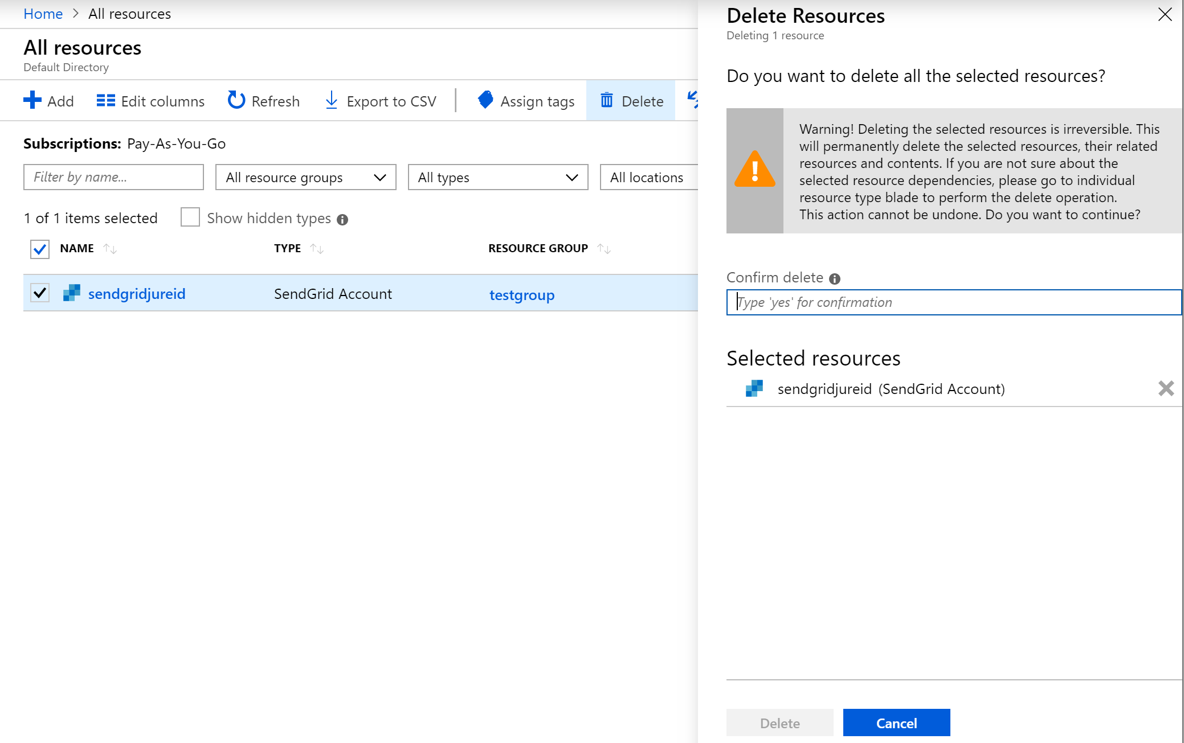Toggle the select all resources checkbox
The image size is (1184, 743).
point(39,248)
